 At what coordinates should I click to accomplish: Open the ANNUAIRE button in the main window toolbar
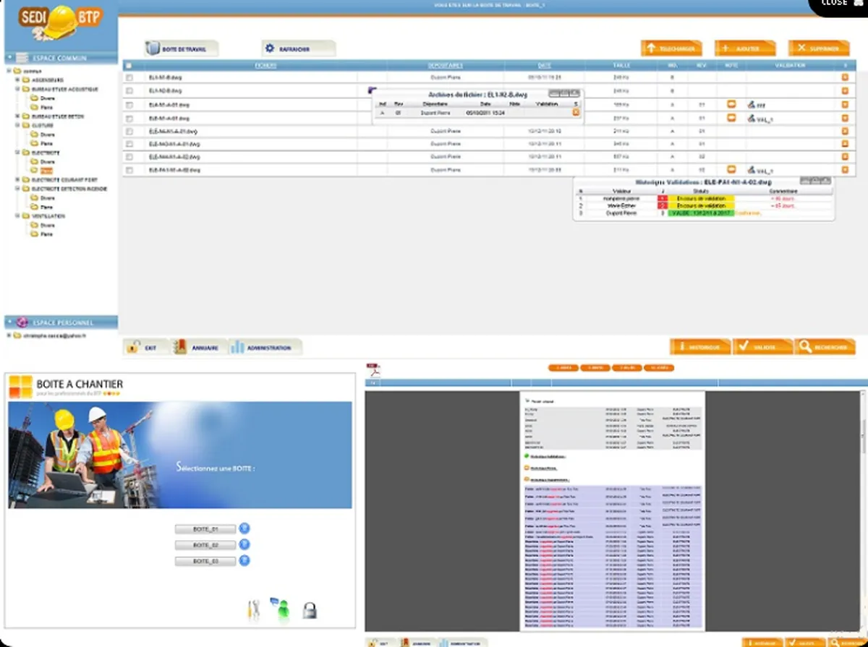(198, 348)
